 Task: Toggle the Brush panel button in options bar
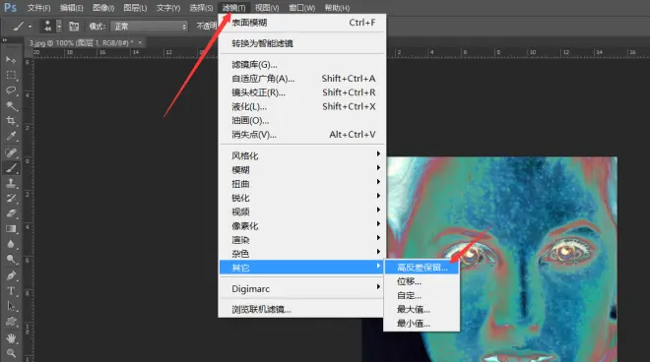point(74,27)
